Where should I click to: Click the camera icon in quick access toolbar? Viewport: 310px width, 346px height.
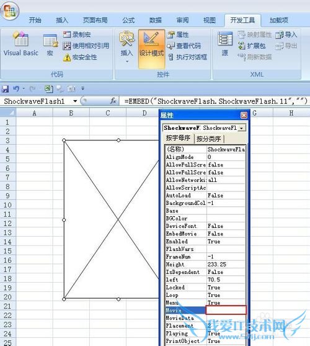(x=71, y=89)
